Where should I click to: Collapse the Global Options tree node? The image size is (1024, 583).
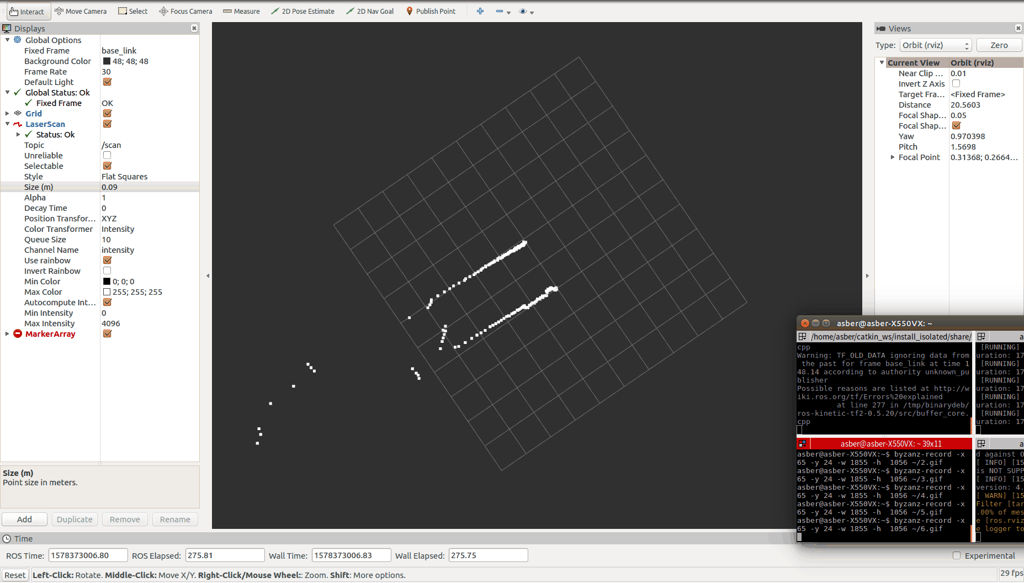pyautogui.click(x=7, y=40)
